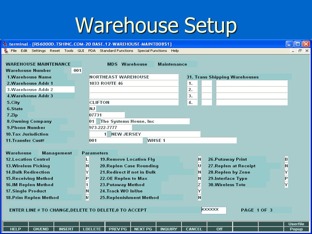Image resolution: width=312 pixels, height=234 pixels.
Task: Restore the inner document window
Action: pyautogui.click(x=300, y=51)
